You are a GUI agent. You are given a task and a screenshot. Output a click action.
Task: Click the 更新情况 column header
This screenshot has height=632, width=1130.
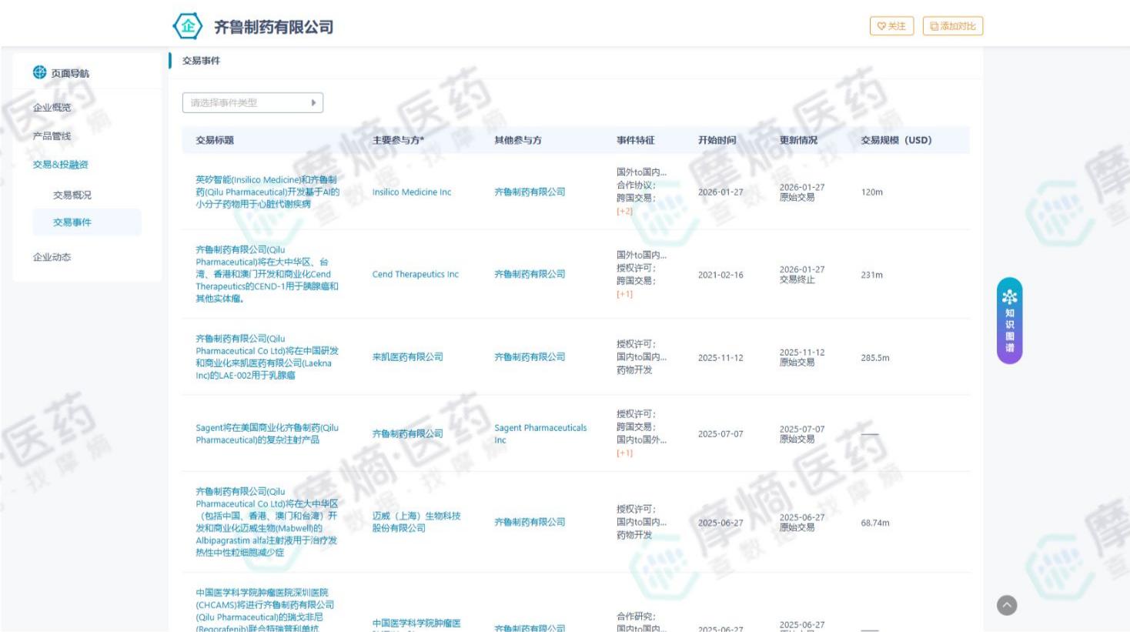799,140
